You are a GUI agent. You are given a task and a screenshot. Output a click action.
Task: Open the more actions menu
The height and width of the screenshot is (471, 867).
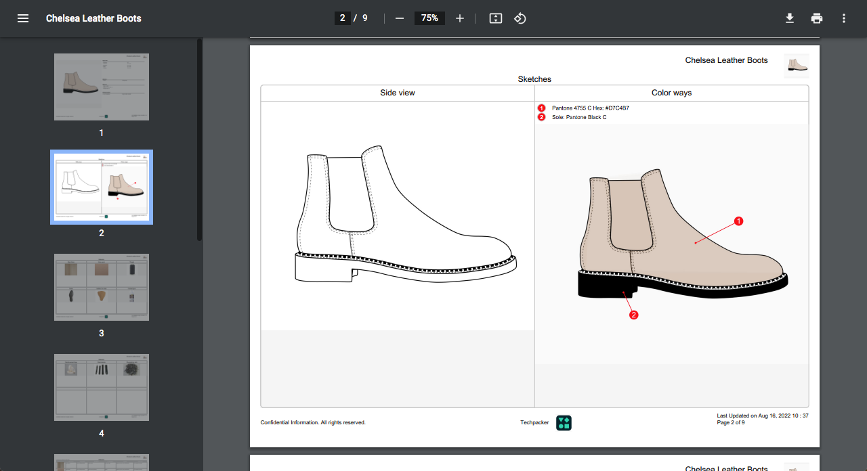(x=844, y=18)
